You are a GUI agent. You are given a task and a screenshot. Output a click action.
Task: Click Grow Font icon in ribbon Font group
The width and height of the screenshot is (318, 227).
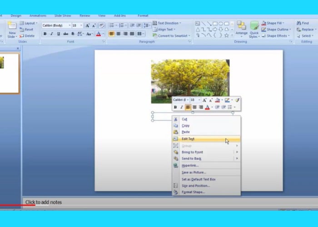coord(87,25)
